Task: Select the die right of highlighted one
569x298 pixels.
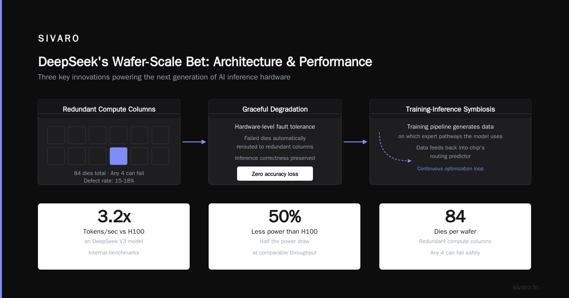Action: pos(139,156)
